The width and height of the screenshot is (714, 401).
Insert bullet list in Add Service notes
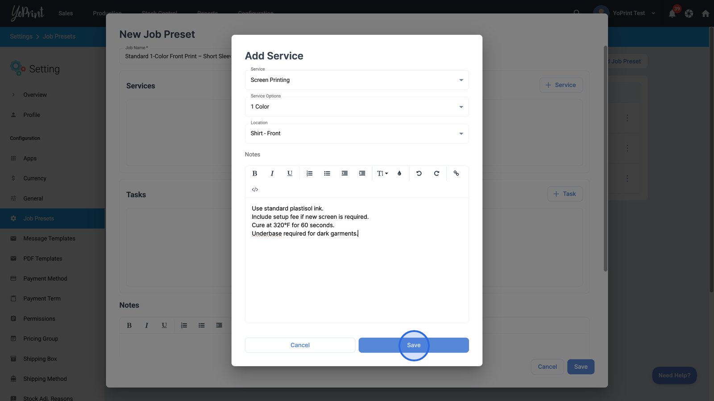coord(327,173)
